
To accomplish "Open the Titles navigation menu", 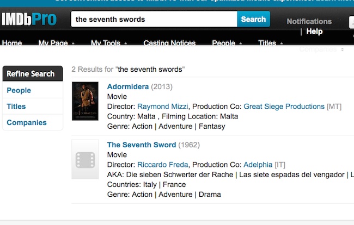I will pos(271,43).
